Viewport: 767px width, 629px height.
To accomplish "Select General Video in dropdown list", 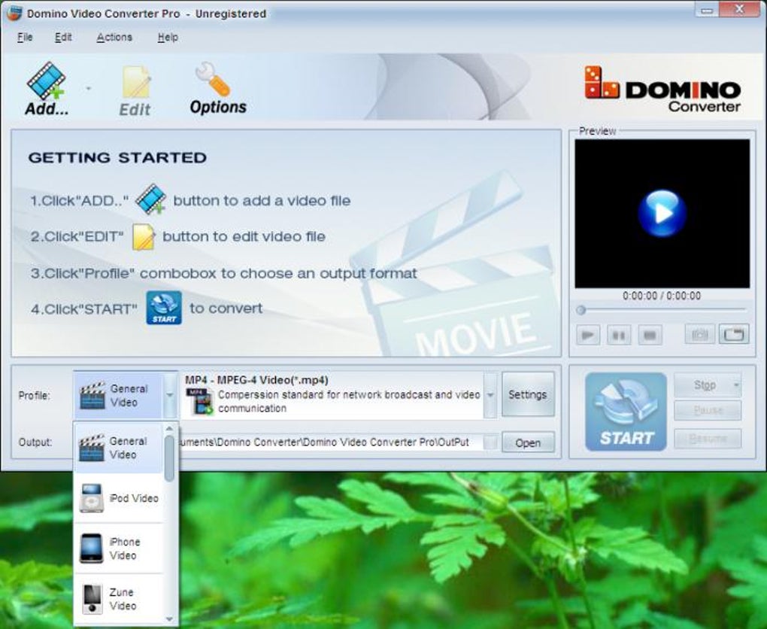I will click(x=118, y=448).
